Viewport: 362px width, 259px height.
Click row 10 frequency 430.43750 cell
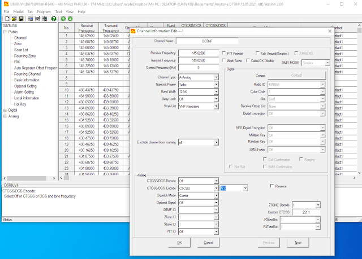point(87,90)
